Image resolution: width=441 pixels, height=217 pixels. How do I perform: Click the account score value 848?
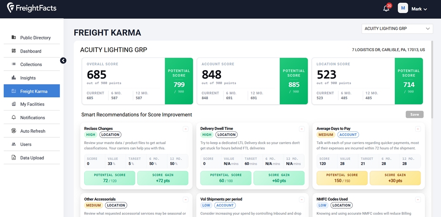pyautogui.click(x=212, y=75)
